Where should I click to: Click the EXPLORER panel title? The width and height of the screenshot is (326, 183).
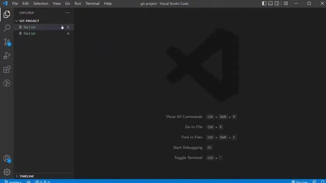pos(26,13)
